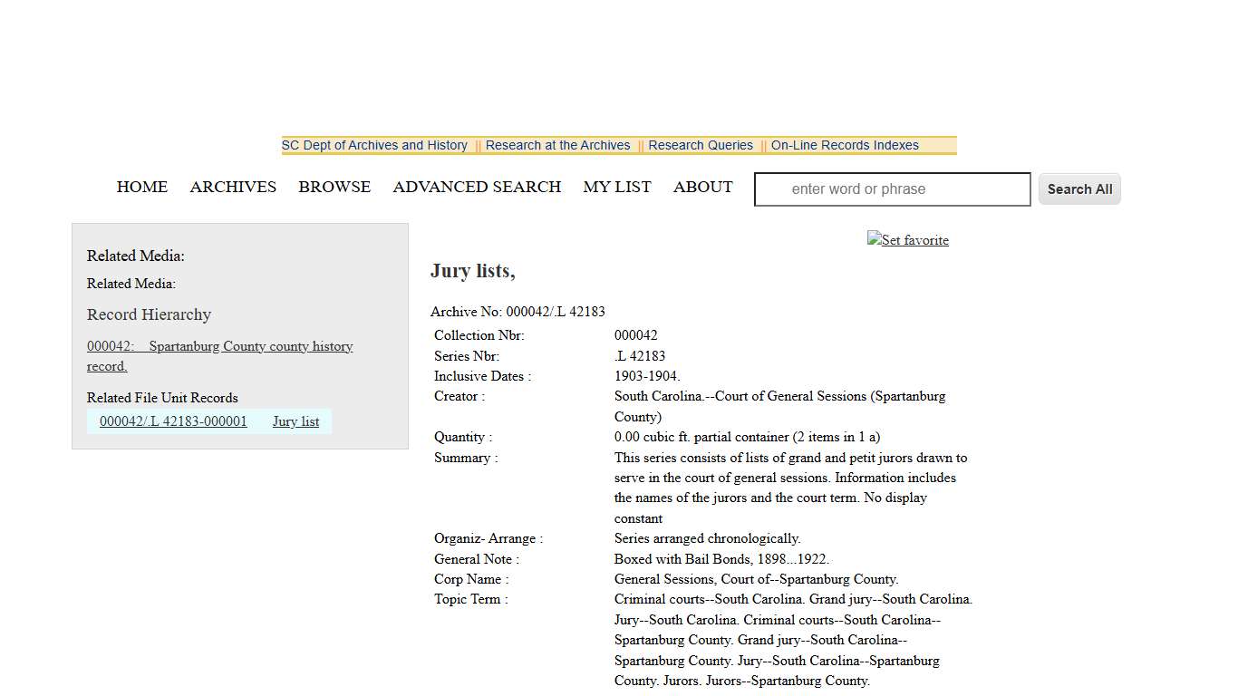Open the SC Dept of Archives and History link
Screen dimensions: 1238x696
pos(374,145)
